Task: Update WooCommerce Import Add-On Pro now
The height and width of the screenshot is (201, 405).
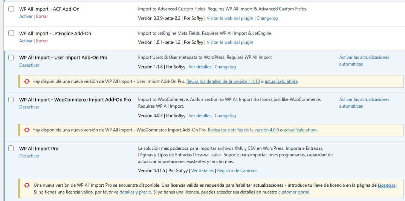Action: [x=300, y=130]
